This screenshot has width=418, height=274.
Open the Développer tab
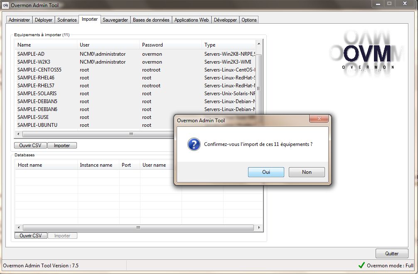225,20
